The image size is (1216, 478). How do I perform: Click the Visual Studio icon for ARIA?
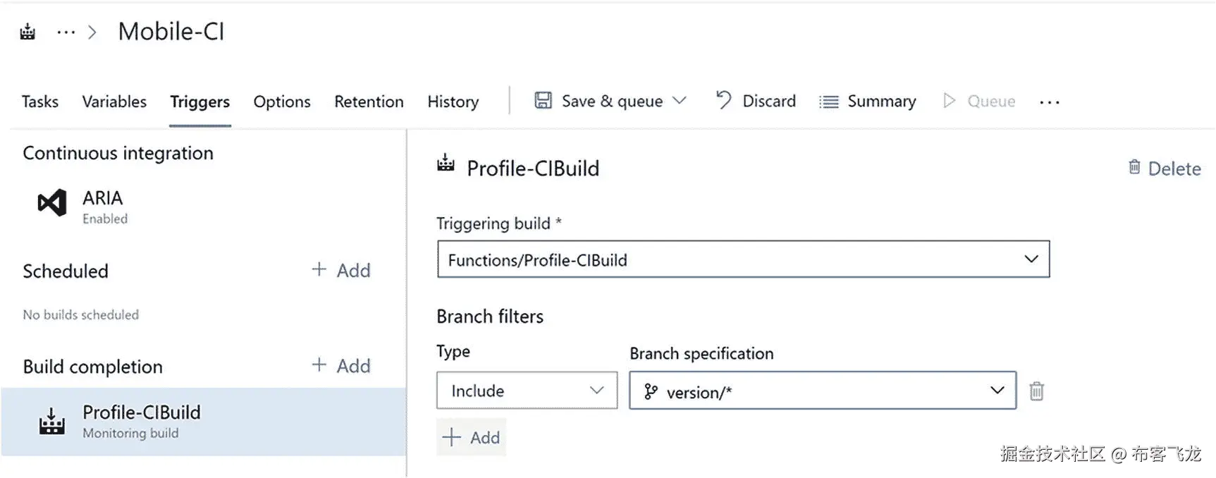[x=52, y=203]
